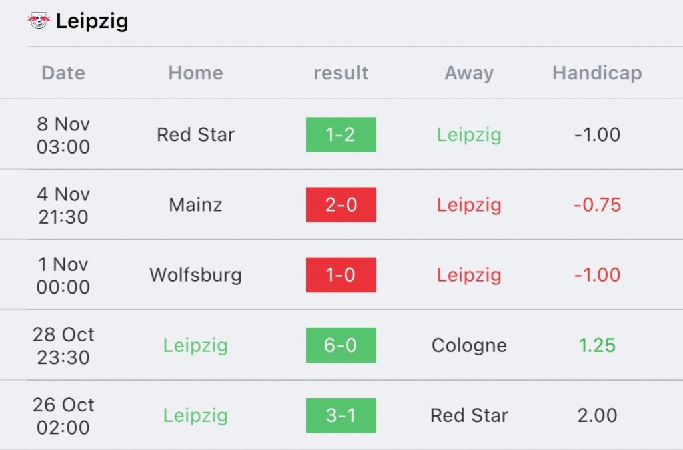Open the 3-1 green result badge
The width and height of the screenshot is (683, 450).
[341, 415]
